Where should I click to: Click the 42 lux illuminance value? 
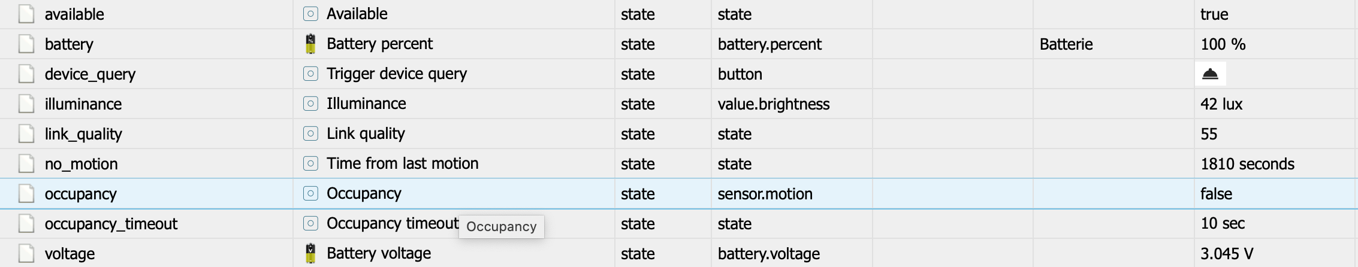[x=1221, y=104]
